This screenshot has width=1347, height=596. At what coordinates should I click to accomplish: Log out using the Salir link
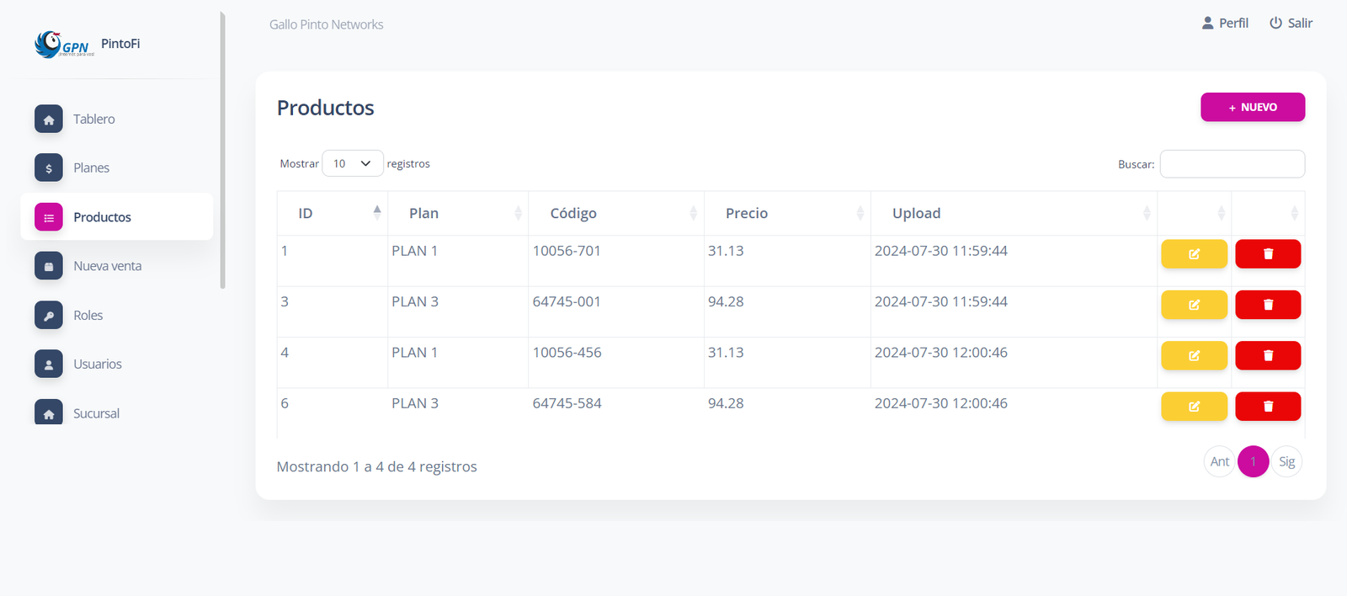1291,24
